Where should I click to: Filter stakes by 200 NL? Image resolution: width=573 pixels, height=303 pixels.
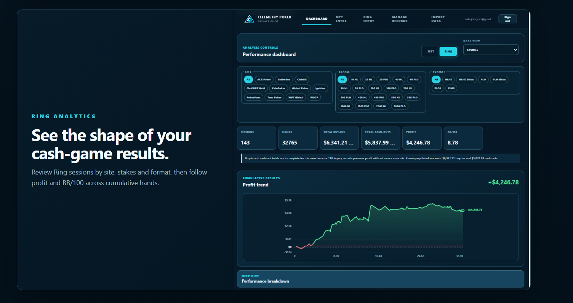pyautogui.click(x=408, y=88)
